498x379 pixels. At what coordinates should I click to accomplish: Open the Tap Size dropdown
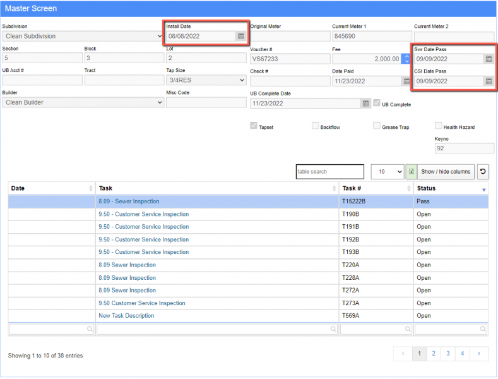pyautogui.click(x=206, y=80)
